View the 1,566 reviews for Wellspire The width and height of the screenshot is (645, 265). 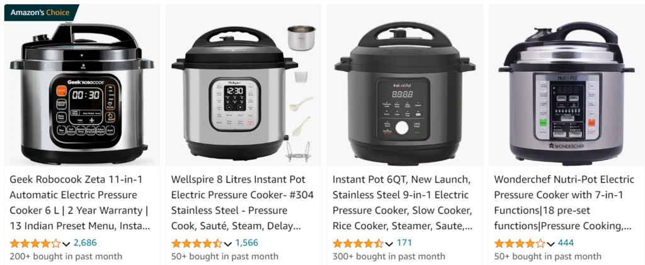pyautogui.click(x=247, y=243)
